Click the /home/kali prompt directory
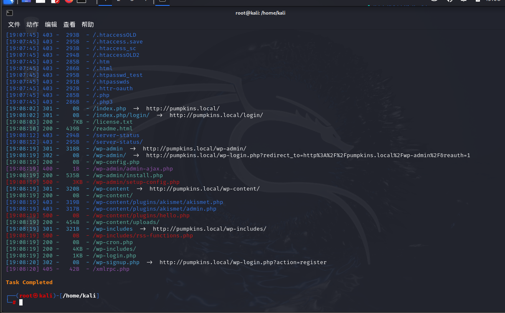This screenshot has height=313, width=505. 79,296
